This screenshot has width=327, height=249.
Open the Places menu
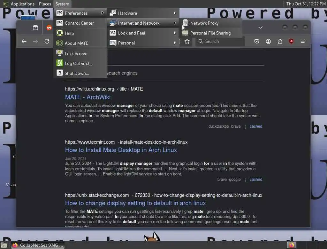(x=45, y=4)
